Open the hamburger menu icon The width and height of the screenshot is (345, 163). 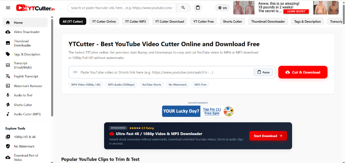(8, 8)
